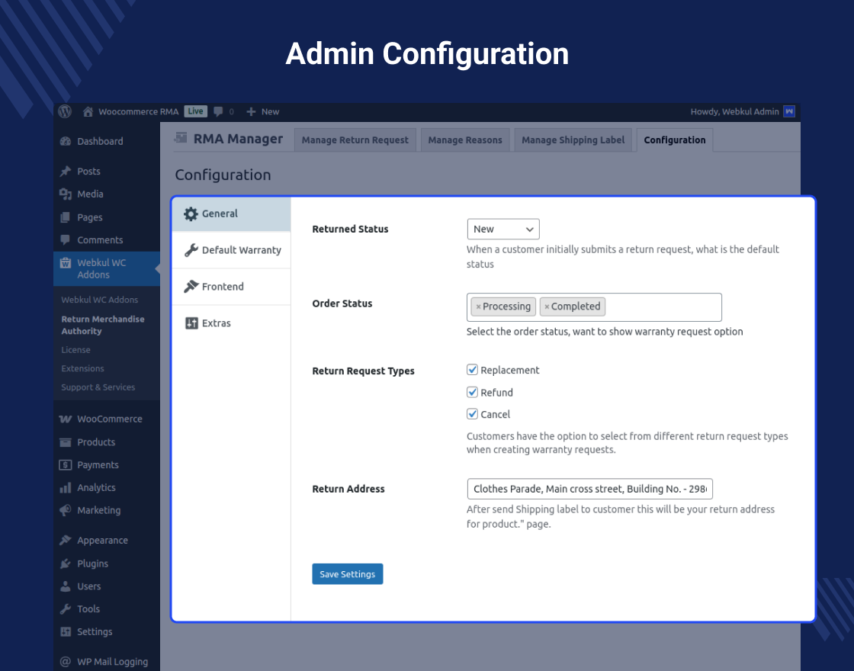
Task: Click the Products box icon
Action: coord(66,442)
